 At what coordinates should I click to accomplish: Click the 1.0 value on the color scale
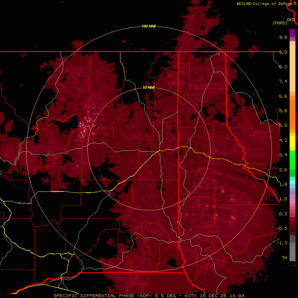tap(283, 199)
